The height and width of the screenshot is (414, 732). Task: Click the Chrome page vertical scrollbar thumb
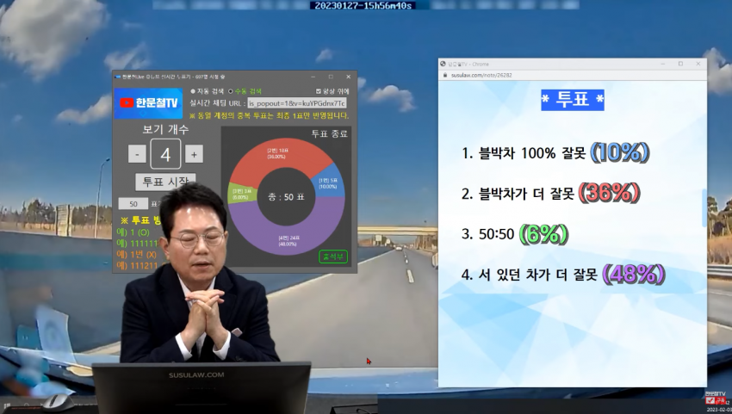704,207
